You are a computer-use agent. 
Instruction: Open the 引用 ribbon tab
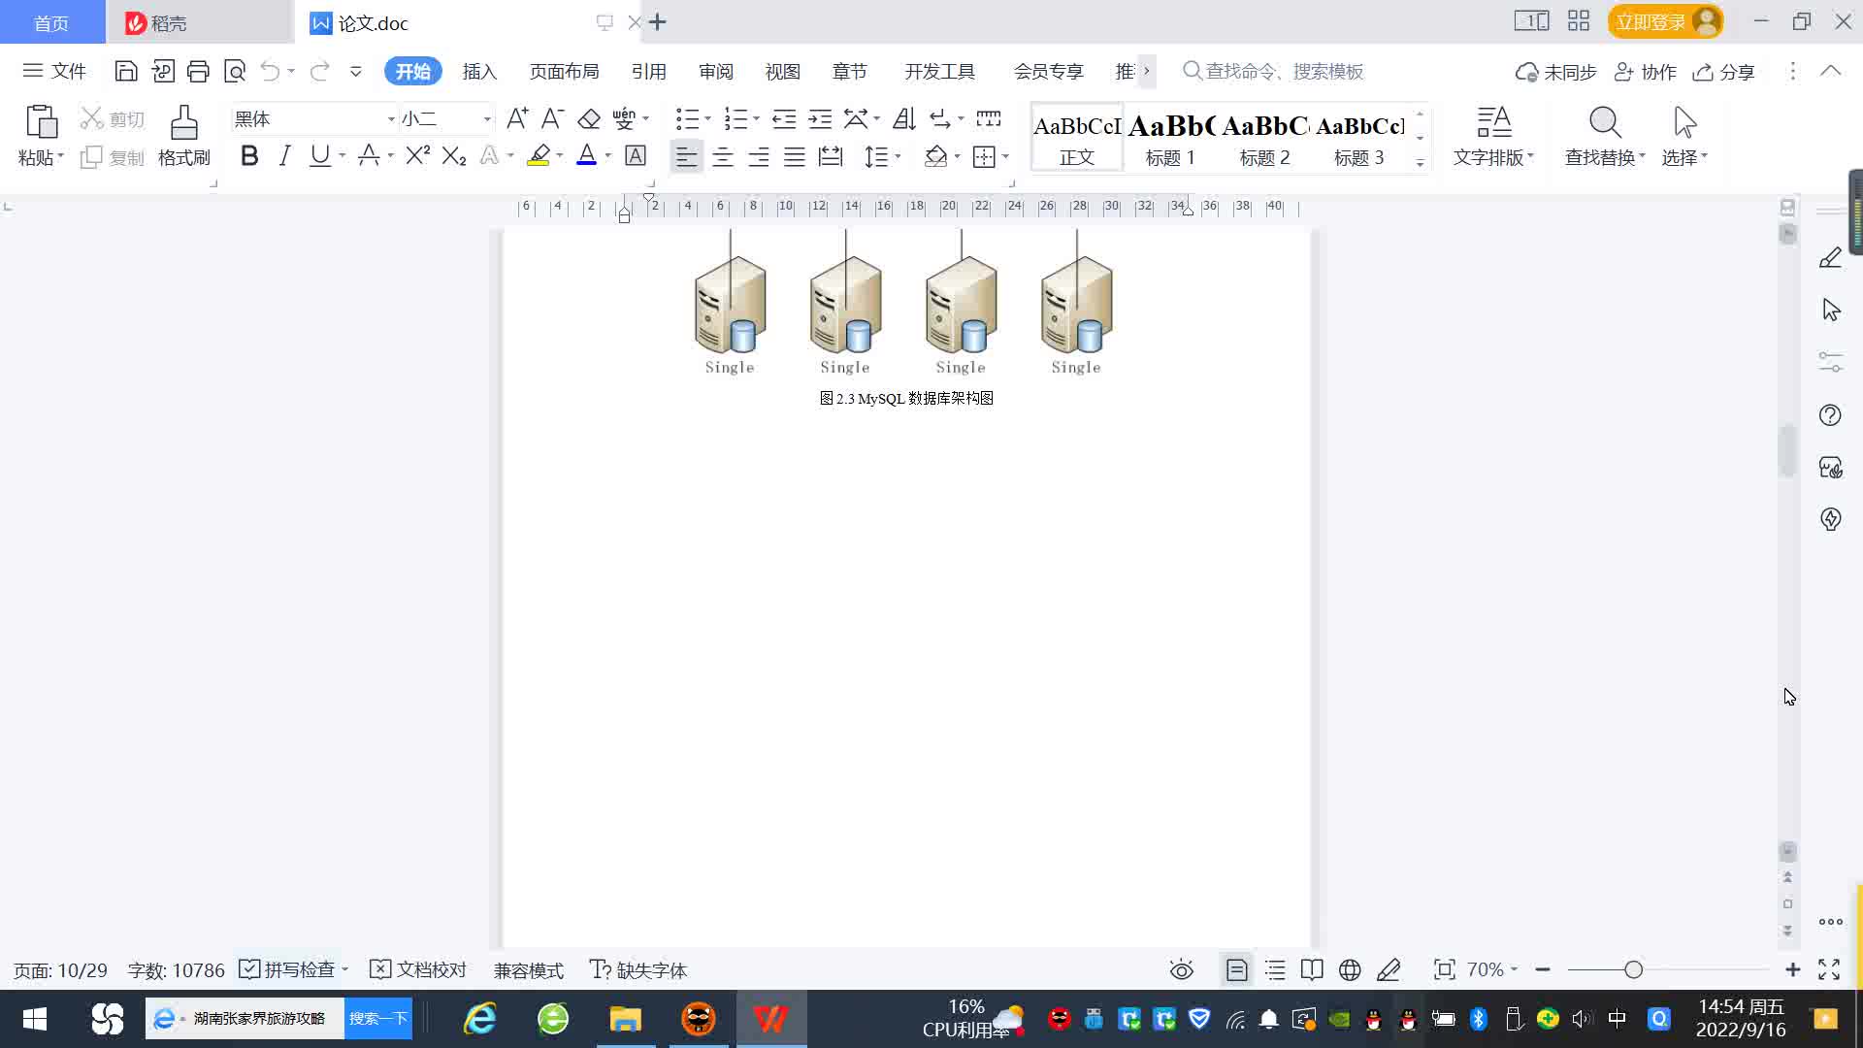[648, 71]
